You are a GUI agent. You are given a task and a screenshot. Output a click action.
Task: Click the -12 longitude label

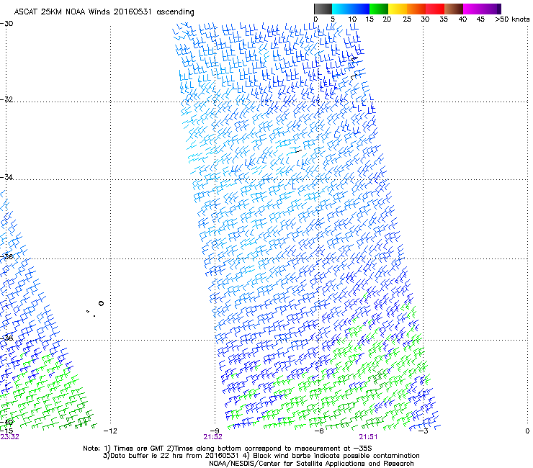(110, 431)
